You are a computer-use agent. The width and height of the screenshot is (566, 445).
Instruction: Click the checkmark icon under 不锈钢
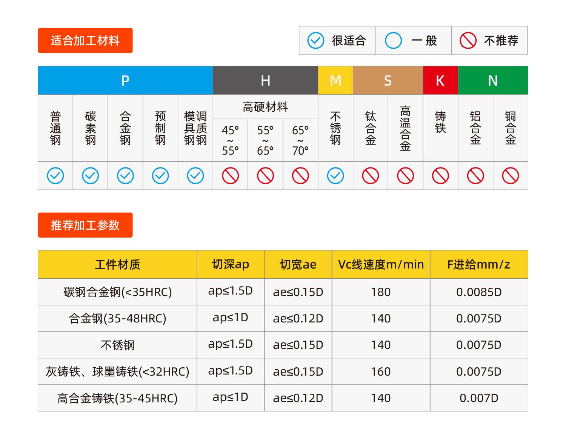(335, 176)
